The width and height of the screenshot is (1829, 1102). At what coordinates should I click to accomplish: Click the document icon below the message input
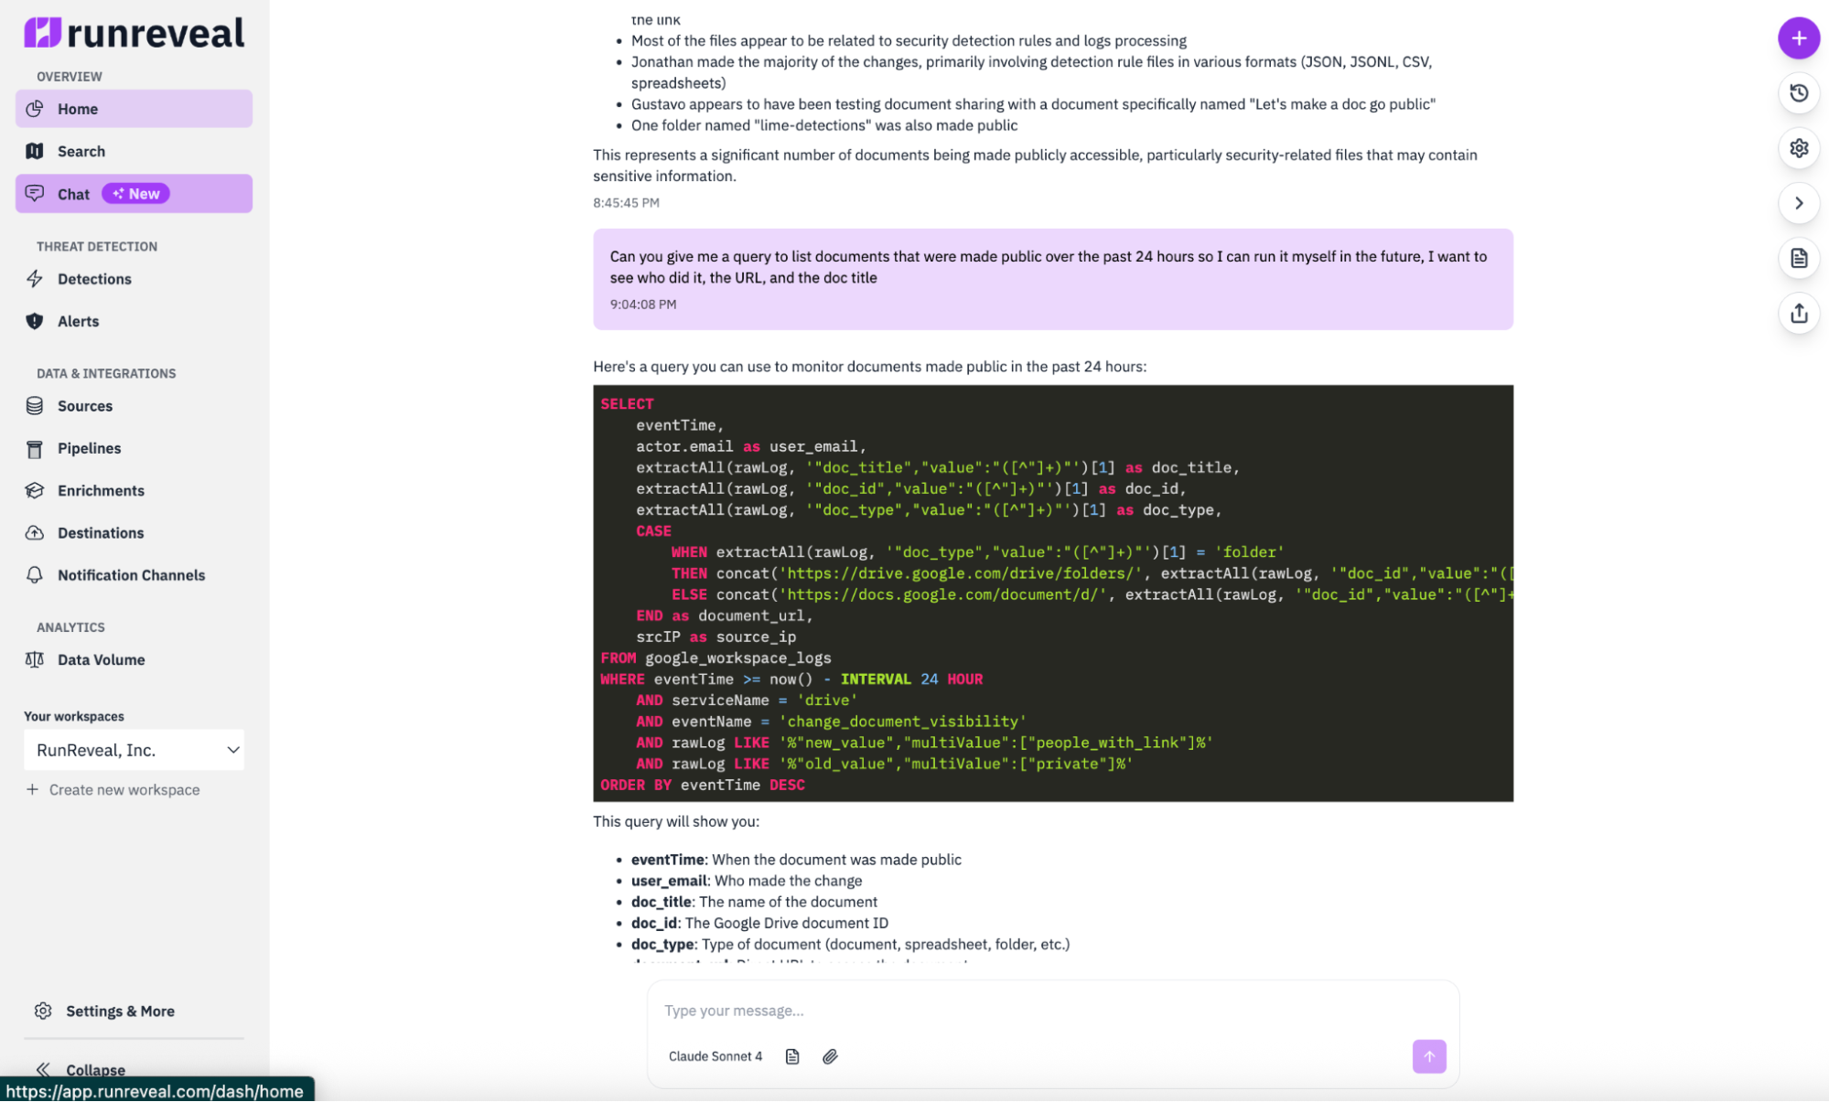[x=792, y=1056]
